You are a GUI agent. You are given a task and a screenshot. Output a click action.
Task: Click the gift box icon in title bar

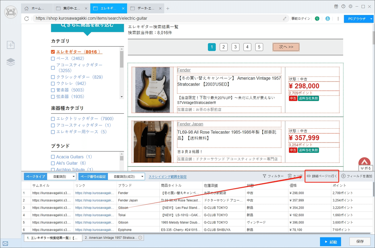pyautogui.click(x=336, y=6)
